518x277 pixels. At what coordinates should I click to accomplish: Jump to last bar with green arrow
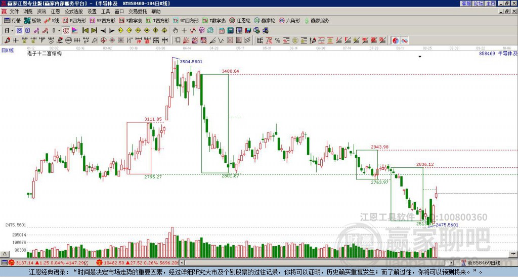pos(94,30)
